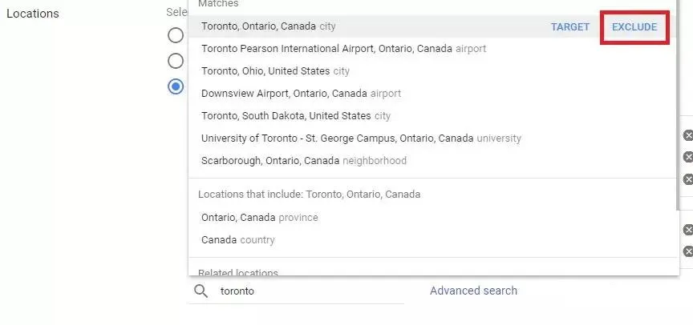Click EXCLUDE for Toronto, Ontario, Canada
The image size is (693, 325).
pos(634,27)
